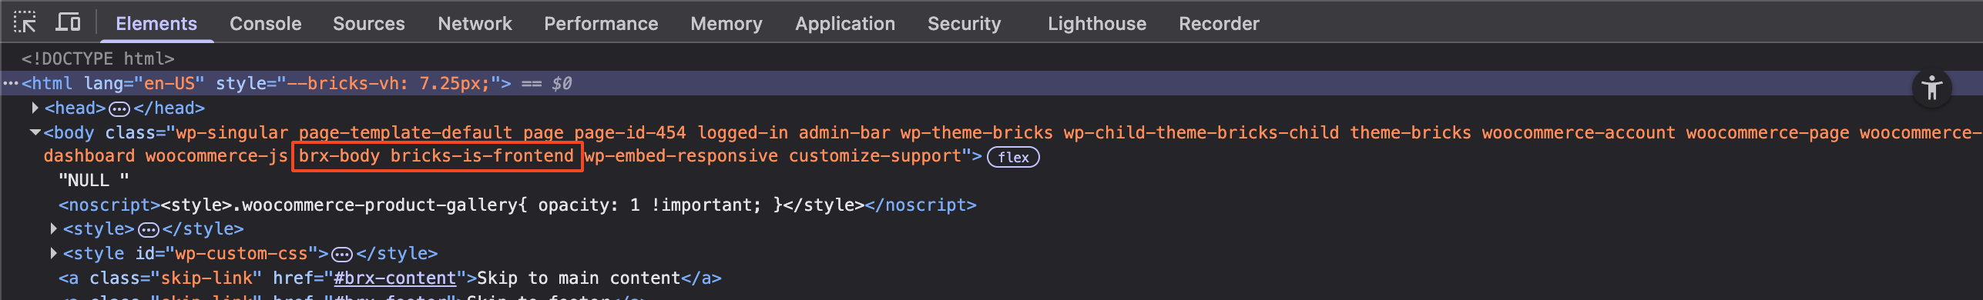Viewport: 1983px width, 300px height.
Task: Expand the wp-custom-css style node
Action: [x=53, y=253]
